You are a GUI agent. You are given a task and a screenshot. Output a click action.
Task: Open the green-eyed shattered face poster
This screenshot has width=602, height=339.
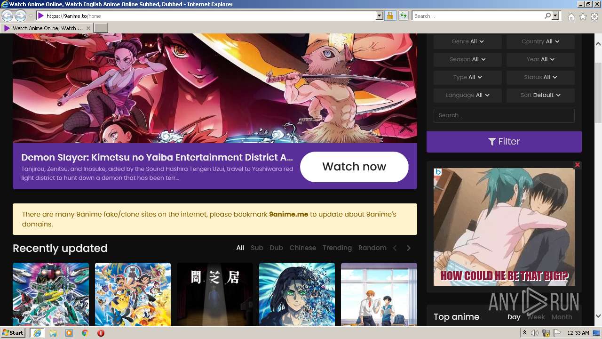[x=297, y=294]
